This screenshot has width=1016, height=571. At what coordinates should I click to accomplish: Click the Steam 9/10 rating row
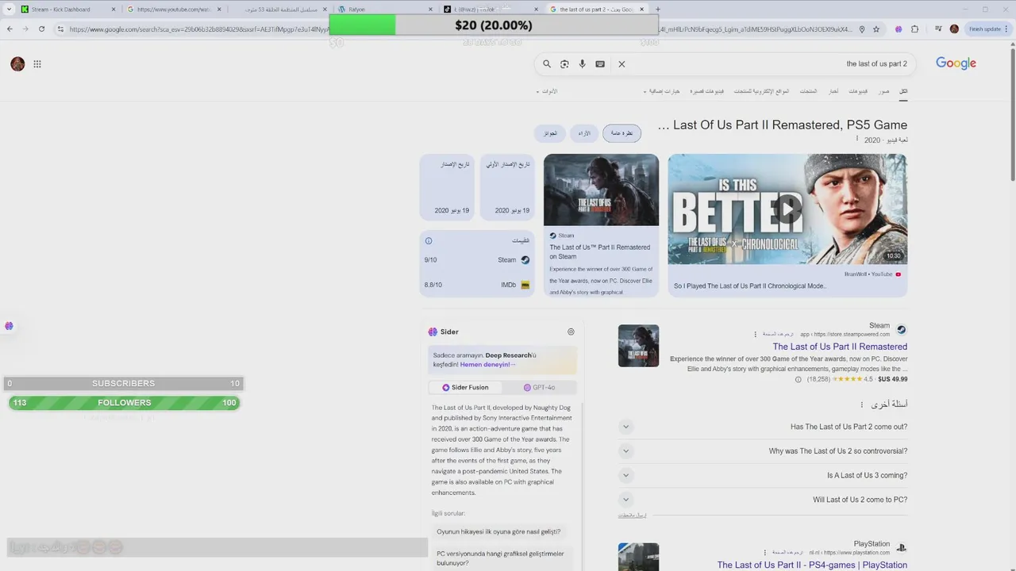coord(477,260)
